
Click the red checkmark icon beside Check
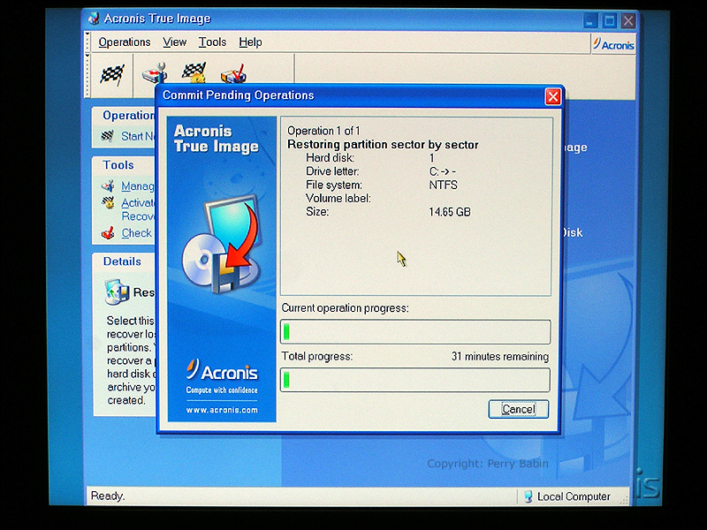(108, 233)
